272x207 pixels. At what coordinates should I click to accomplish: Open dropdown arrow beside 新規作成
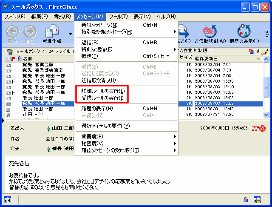(70, 33)
